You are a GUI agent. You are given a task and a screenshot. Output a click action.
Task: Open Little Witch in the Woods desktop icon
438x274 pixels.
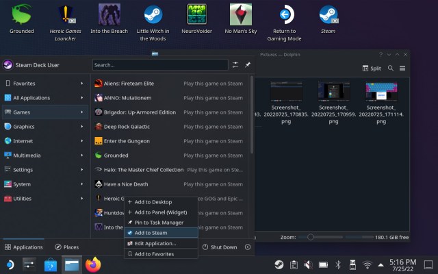pyautogui.click(x=153, y=14)
